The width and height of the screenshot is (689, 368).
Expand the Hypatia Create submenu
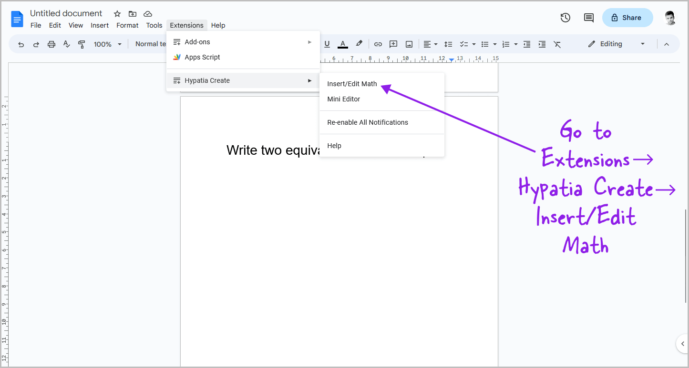tap(243, 80)
